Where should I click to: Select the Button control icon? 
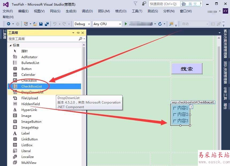[15, 69]
